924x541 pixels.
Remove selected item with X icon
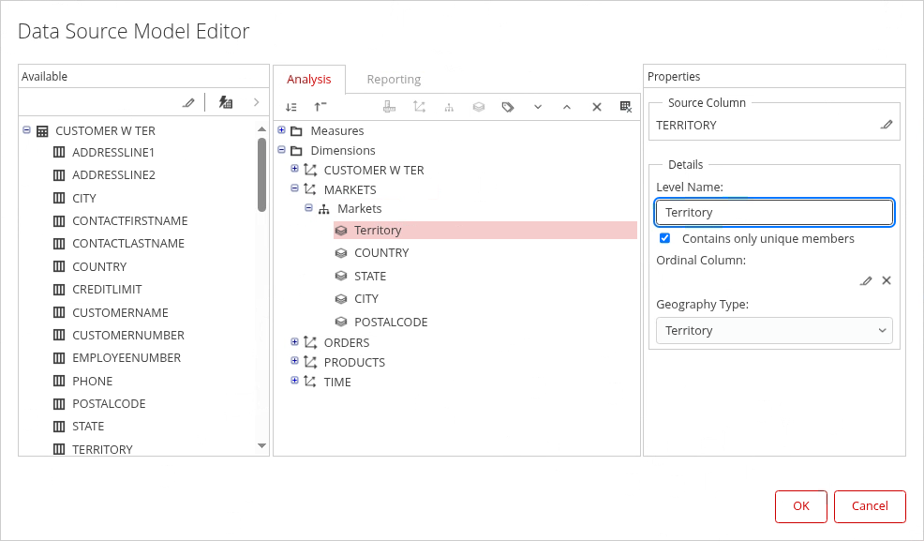coord(597,107)
